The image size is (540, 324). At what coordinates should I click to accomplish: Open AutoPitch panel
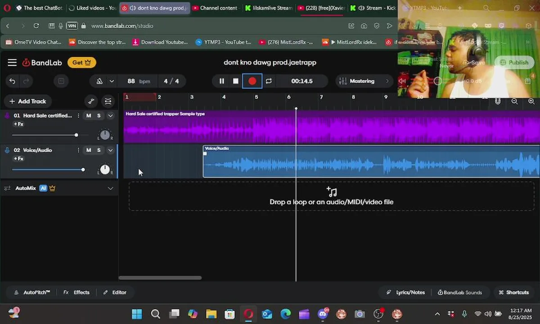32,292
